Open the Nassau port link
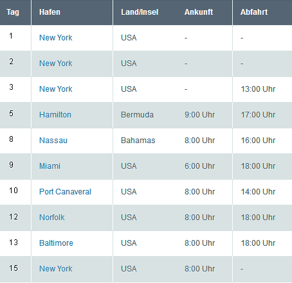Viewport: 292px width, 283px height. tap(53, 141)
